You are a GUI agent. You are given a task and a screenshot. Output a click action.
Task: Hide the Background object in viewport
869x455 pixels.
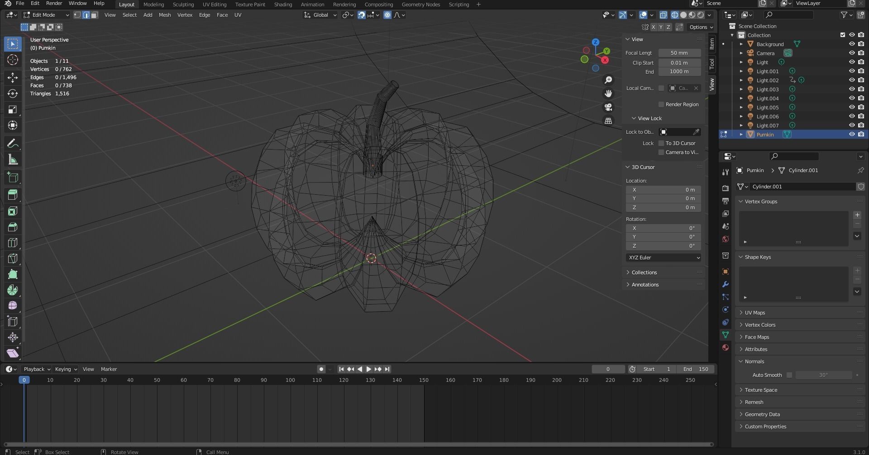pos(852,44)
